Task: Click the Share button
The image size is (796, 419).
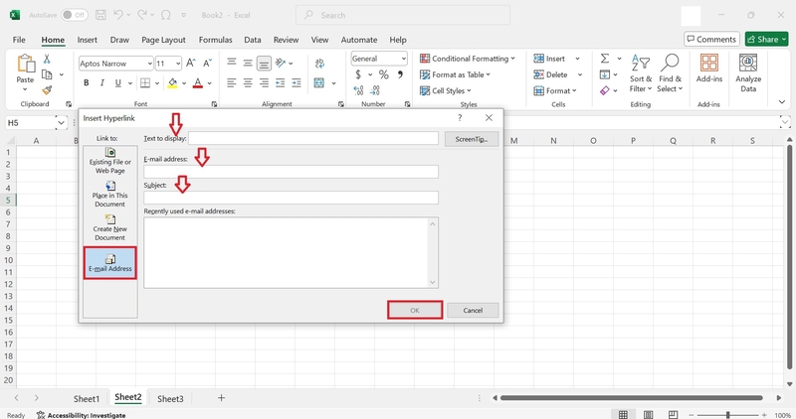Action: click(766, 39)
